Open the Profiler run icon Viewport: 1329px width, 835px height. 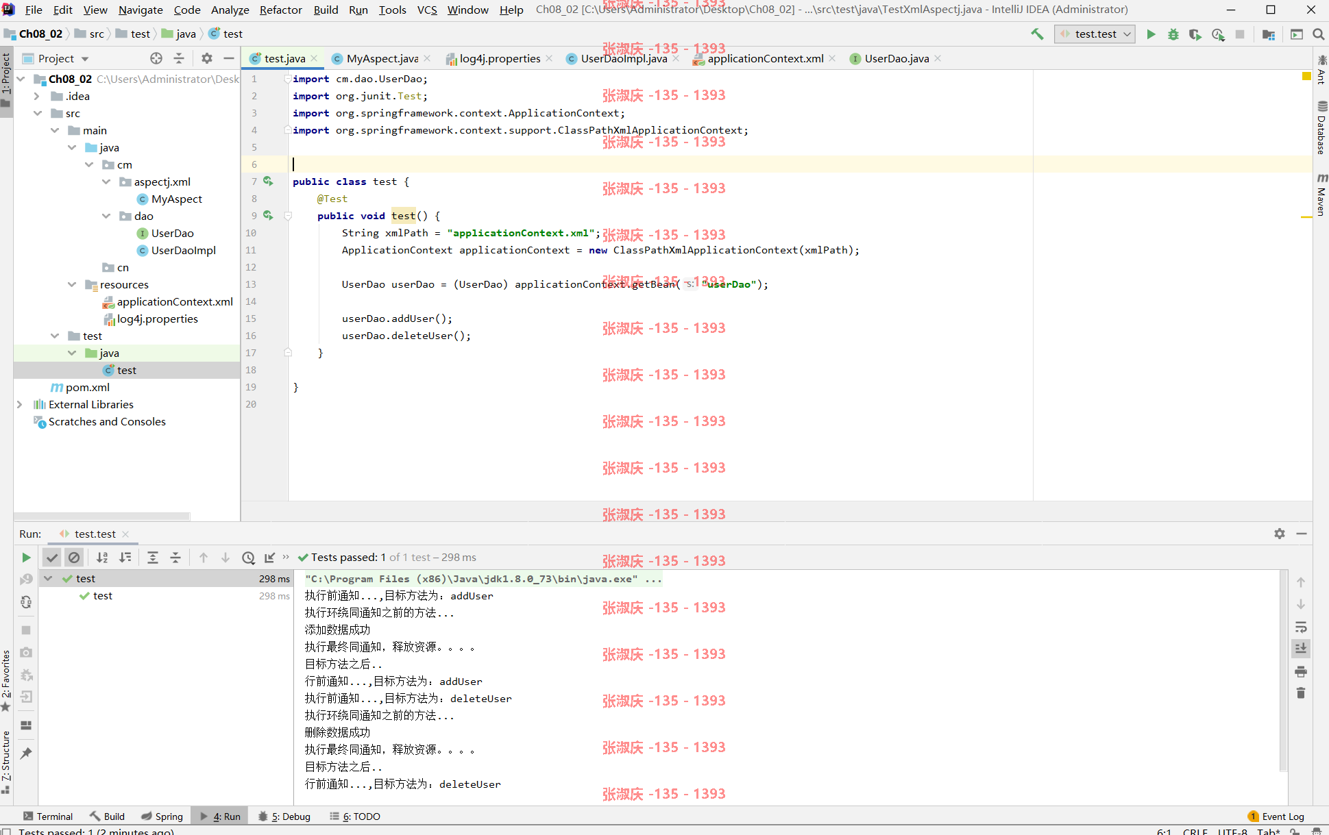pos(1218,34)
